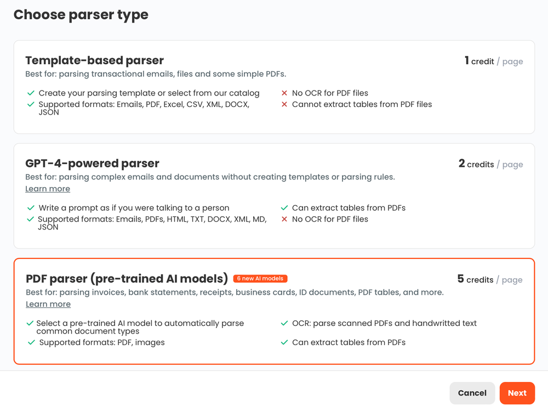Click the Cancel button
This screenshot has width=548, height=411.
pos(472,393)
